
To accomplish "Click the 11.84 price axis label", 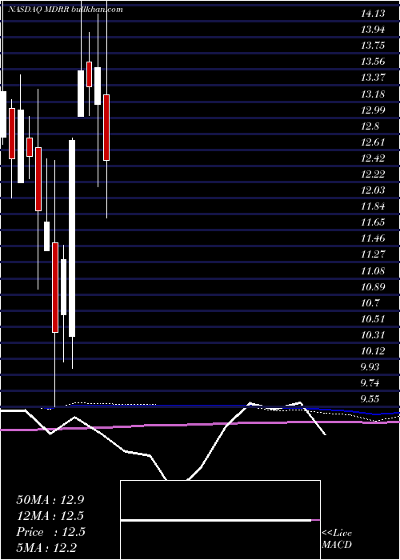I will click(x=373, y=206).
